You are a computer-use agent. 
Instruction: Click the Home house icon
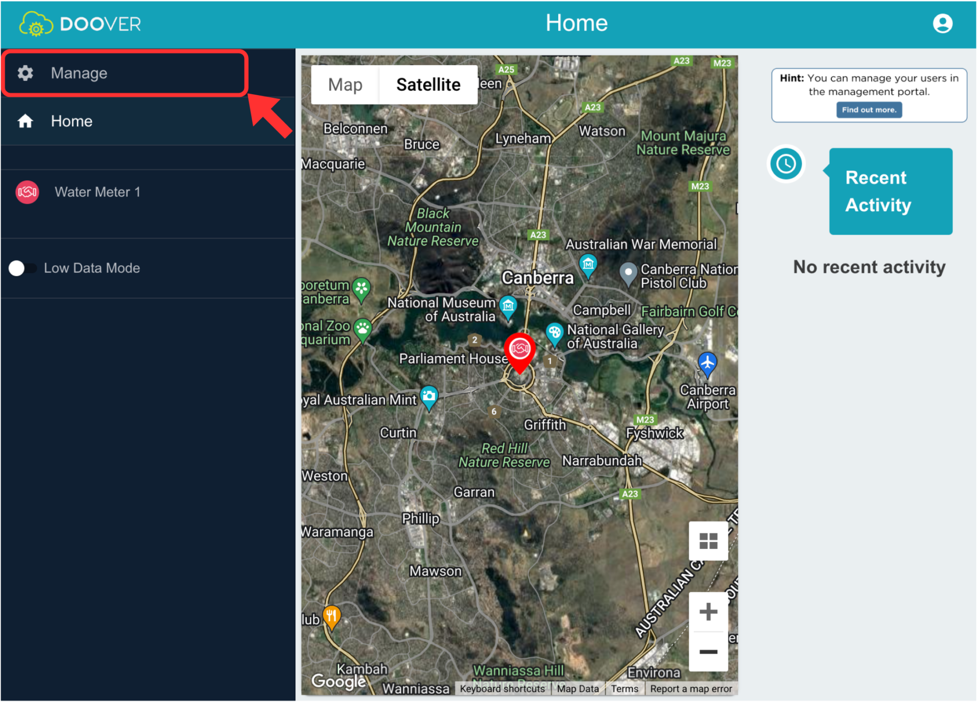[x=25, y=121]
